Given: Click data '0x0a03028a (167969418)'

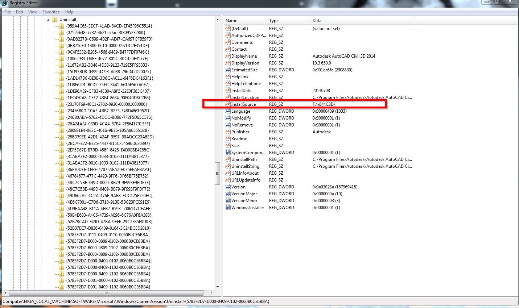Looking at the screenshot, I should pyautogui.click(x=335, y=187).
